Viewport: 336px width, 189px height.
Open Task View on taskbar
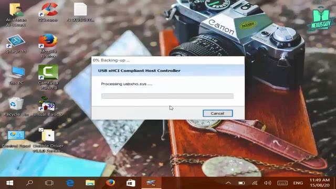(49, 183)
